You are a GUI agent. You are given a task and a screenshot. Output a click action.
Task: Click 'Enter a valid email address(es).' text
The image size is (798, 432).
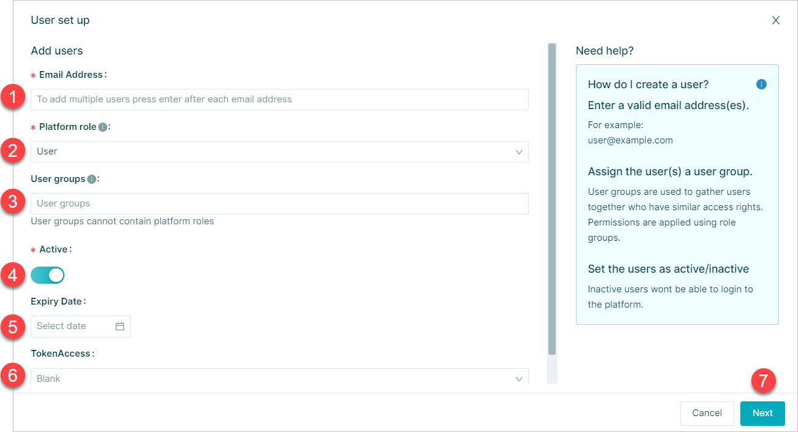tap(669, 105)
